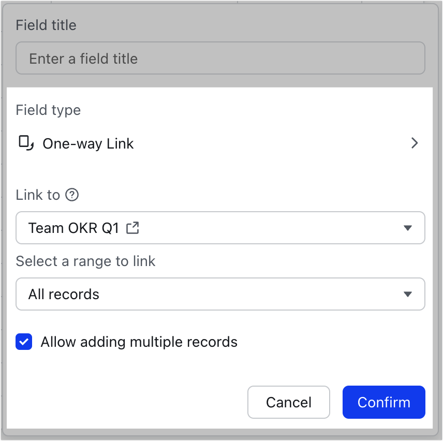Click the open-in-new-tab icon in the link selector
The width and height of the screenshot is (443, 441).
point(132,227)
